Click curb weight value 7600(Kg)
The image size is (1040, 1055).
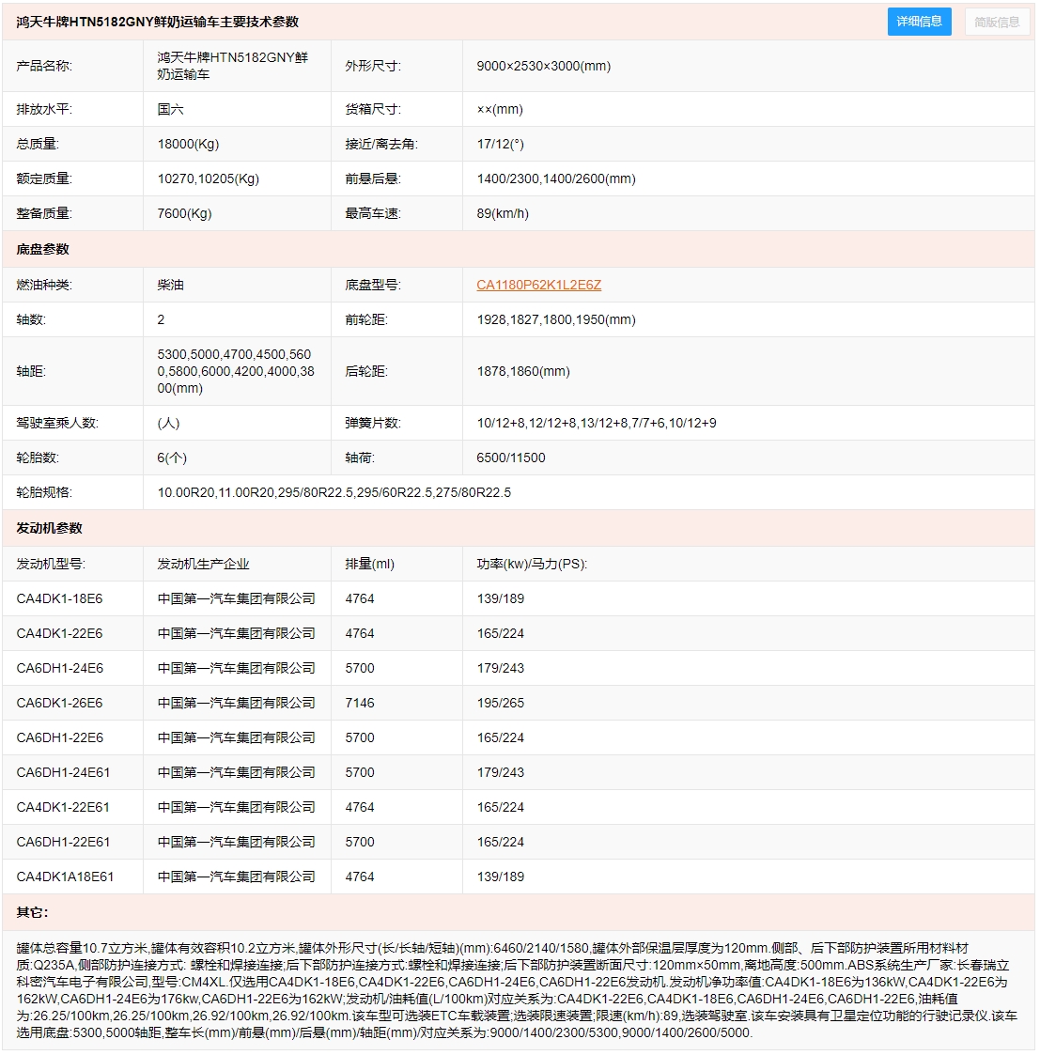pyautogui.click(x=184, y=213)
